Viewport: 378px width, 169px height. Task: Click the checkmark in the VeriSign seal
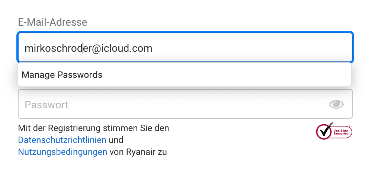pyautogui.click(x=323, y=131)
